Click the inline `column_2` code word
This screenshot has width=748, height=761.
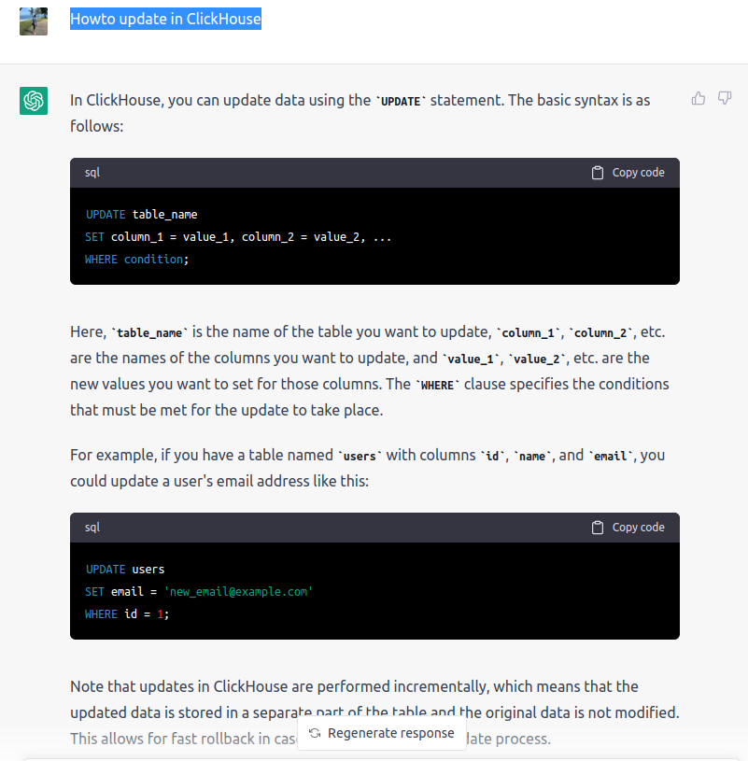click(600, 333)
